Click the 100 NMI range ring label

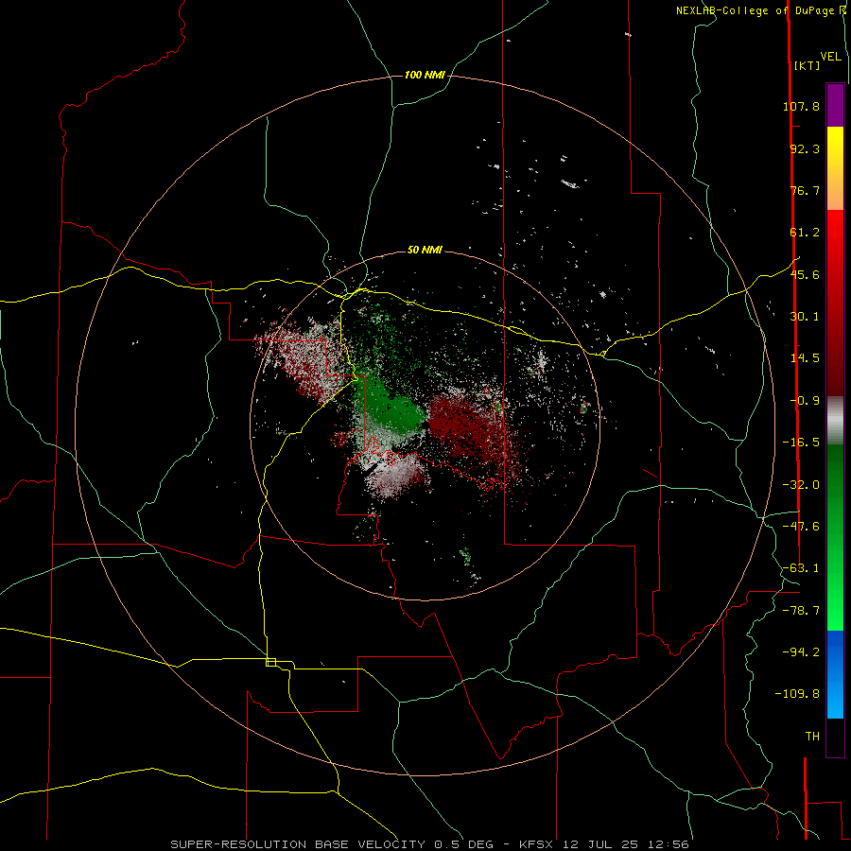(x=425, y=75)
